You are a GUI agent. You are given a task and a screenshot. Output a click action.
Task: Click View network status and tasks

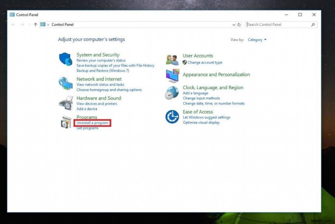tap(100, 85)
